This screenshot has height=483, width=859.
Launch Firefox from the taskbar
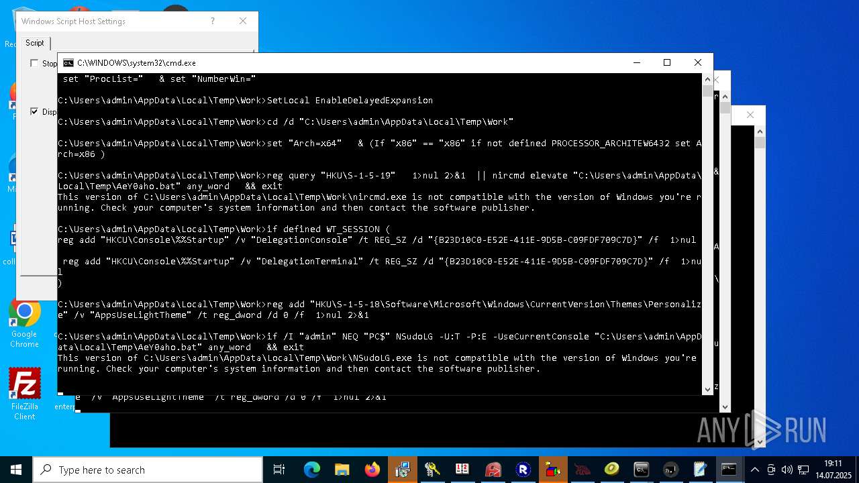point(372,470)
